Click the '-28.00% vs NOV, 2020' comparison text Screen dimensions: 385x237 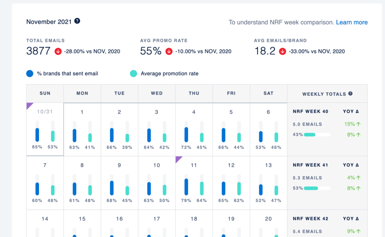coord(92,51)
